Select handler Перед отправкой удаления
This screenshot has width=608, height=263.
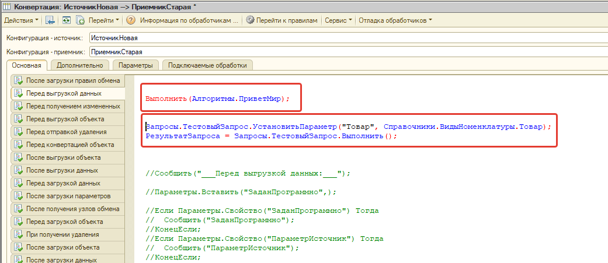point(68,132)
